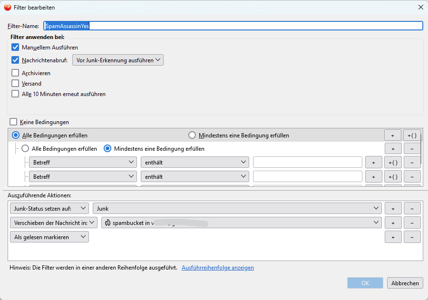Click the Filter-Name text field

click(233, 26)
